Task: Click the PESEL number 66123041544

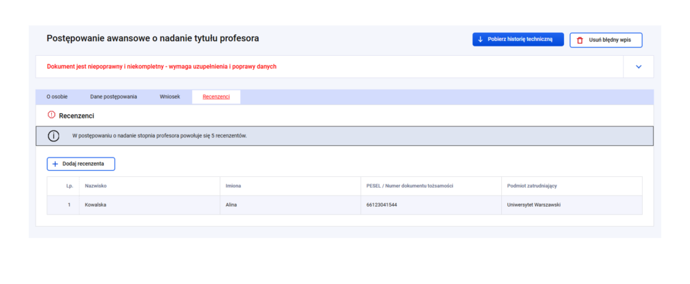Action: click(x=377, y=205)
